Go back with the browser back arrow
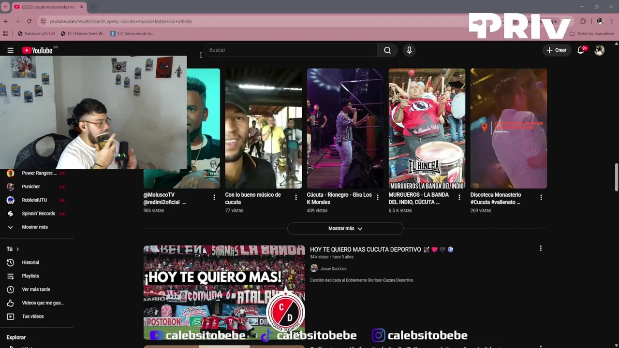This screenshot has width=619, height=348. pyautogui.click(x=6, y=21)
